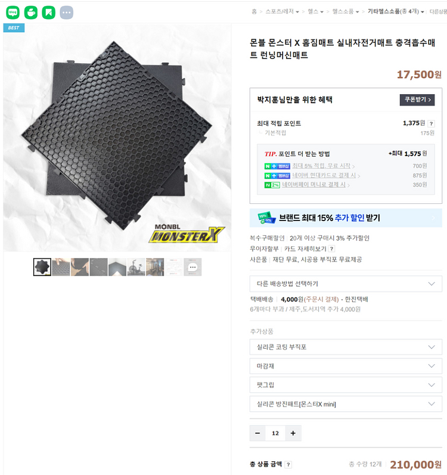Click help icon next to 총 상품 금액
This screenshot has width=447, height=475.
click(288, 464)
